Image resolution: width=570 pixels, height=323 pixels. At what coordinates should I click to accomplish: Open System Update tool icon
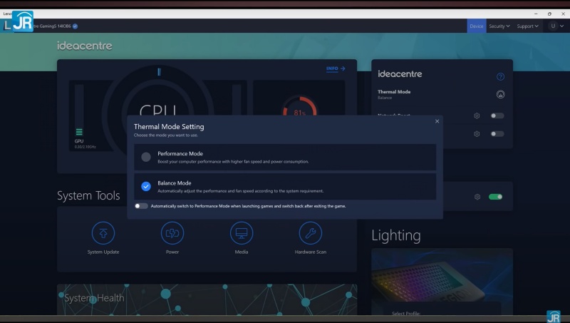tap(103, 232)
